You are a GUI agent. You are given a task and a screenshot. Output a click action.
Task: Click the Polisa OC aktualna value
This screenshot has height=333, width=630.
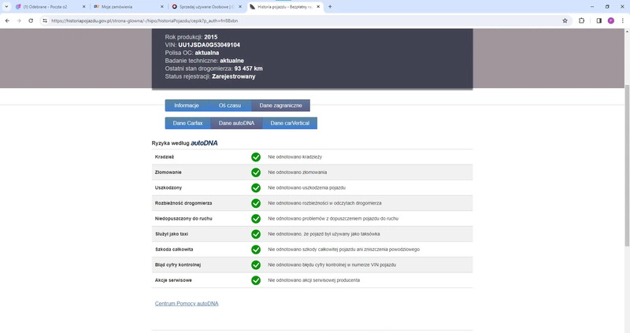(x=207, y=53)
